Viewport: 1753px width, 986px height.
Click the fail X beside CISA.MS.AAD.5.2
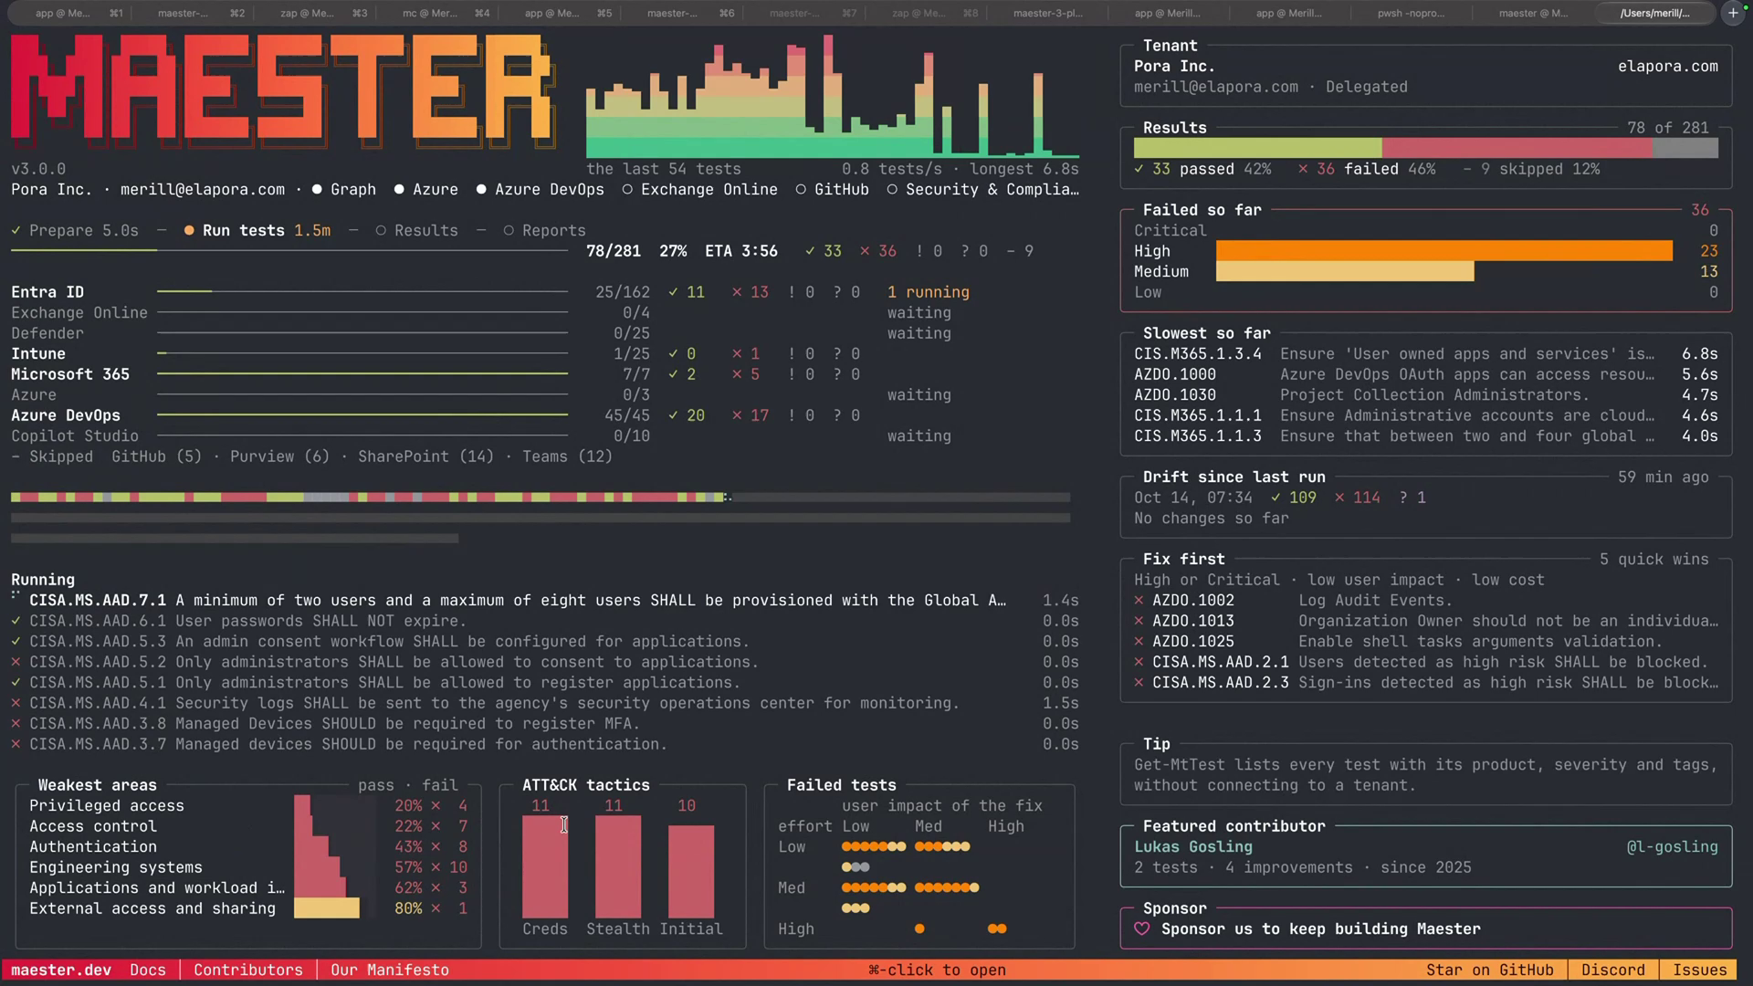coord(16,662)
